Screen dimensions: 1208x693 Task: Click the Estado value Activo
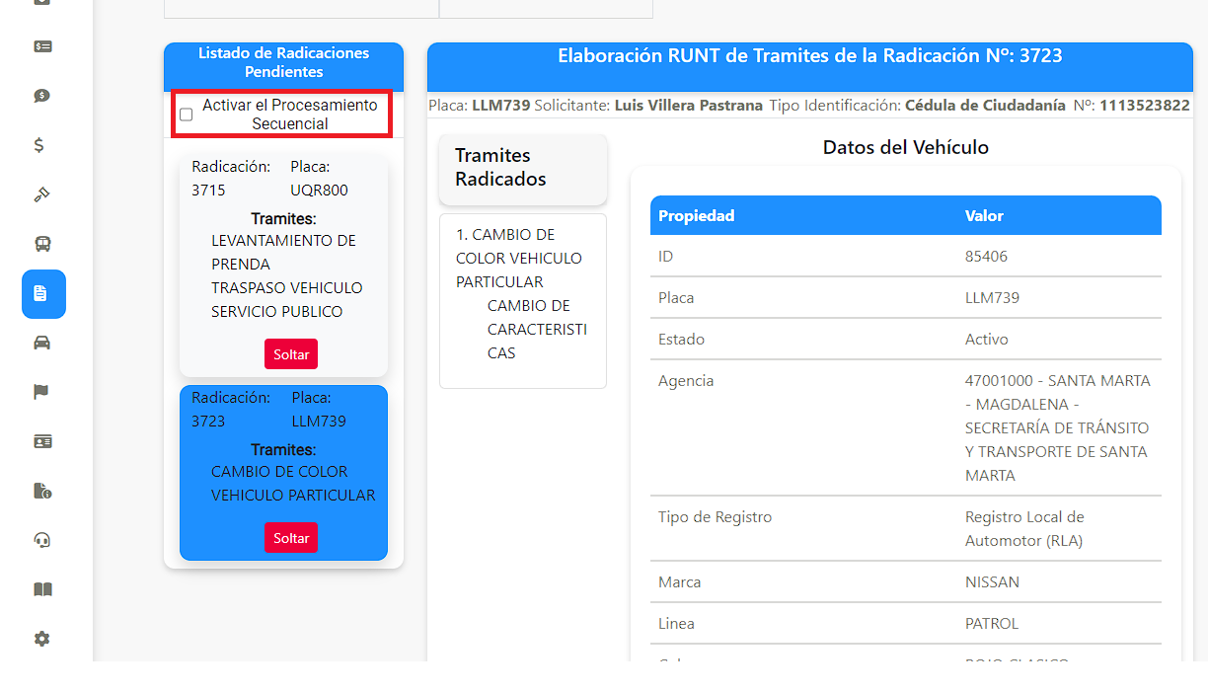[x=987, y=340]
